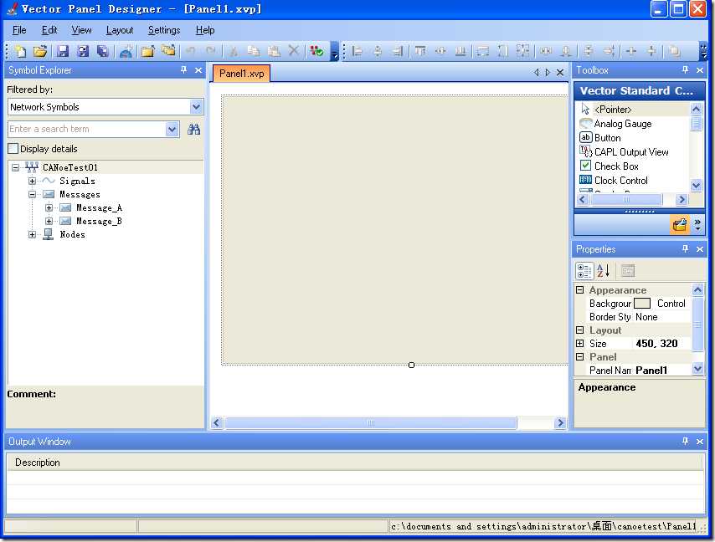Screen dimensions: 715x542
Task: Click the Save panel icon
Action: point(63,52)
